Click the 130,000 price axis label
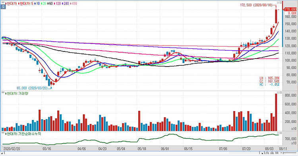 (x=290, y=38)
